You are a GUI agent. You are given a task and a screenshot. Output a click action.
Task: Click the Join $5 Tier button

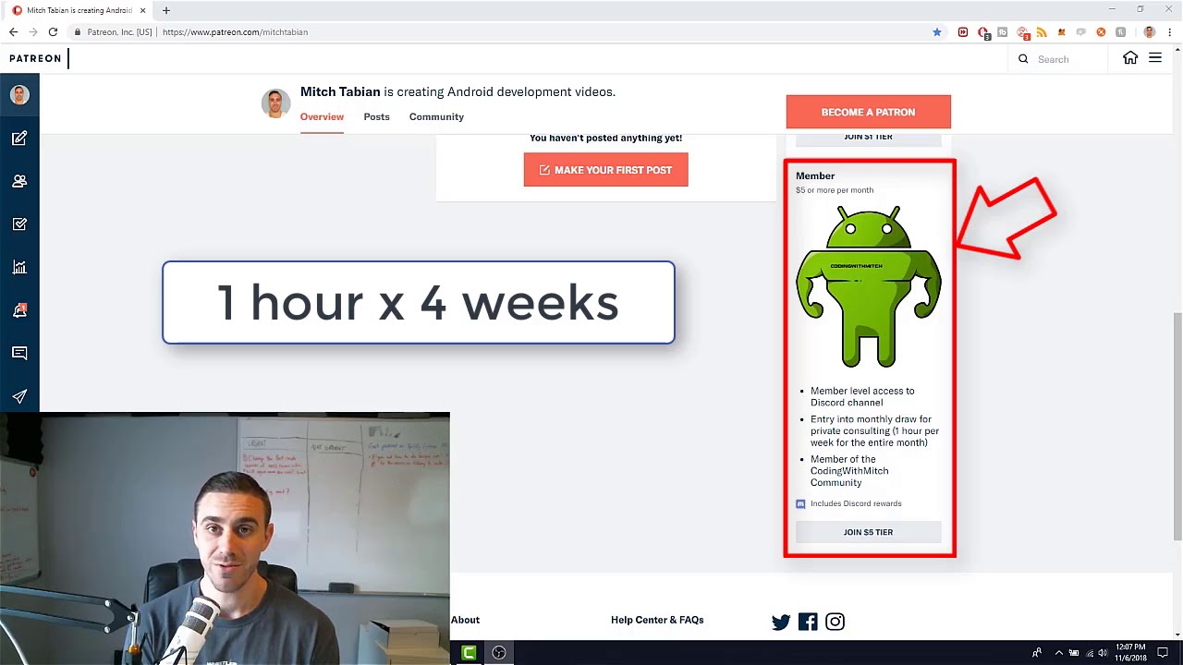pyautogui.click(x=868, y=532)
